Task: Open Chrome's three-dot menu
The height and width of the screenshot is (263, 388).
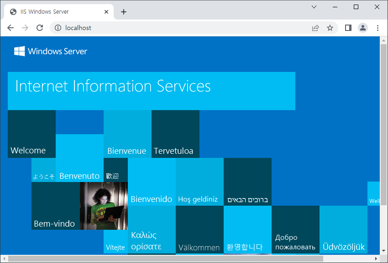Action: pyautogui.click(x=378, y=28)
